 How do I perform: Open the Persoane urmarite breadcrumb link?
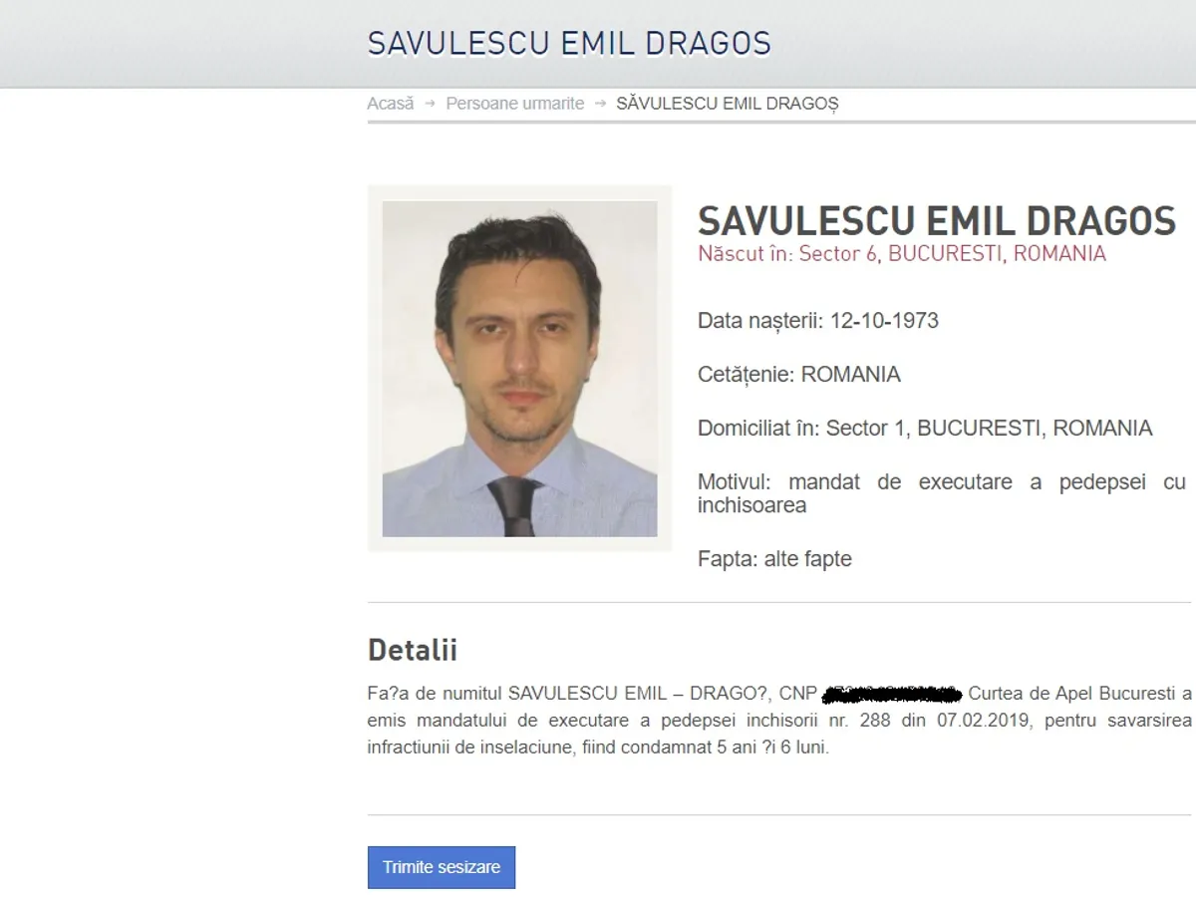(x=515, y=104)
